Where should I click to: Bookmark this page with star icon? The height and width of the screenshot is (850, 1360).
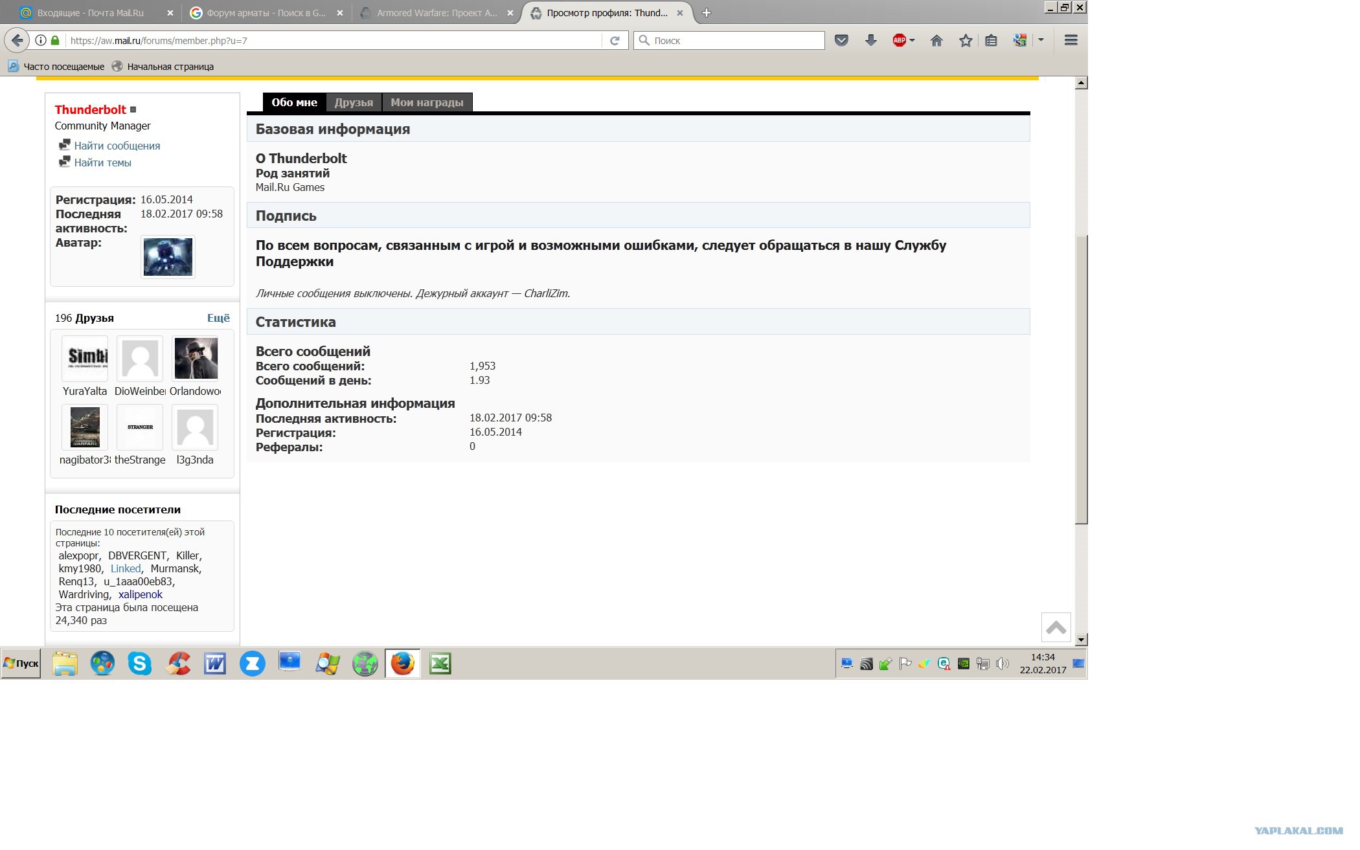click(966, 41)
